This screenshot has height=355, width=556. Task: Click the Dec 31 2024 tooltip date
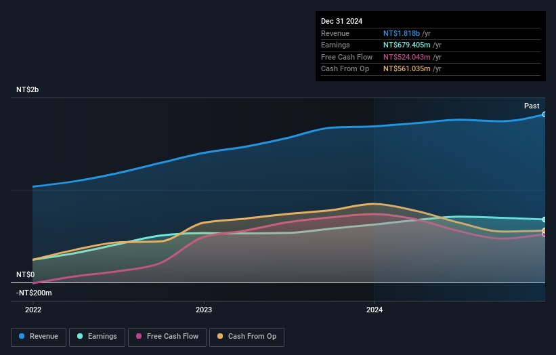[341, 21]
